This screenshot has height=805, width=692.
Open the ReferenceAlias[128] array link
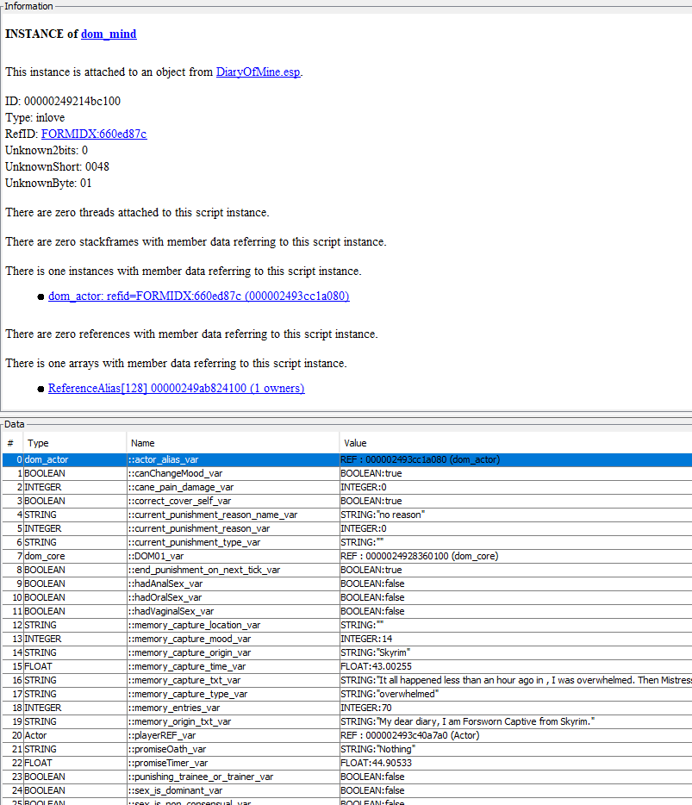click(176, 388)
